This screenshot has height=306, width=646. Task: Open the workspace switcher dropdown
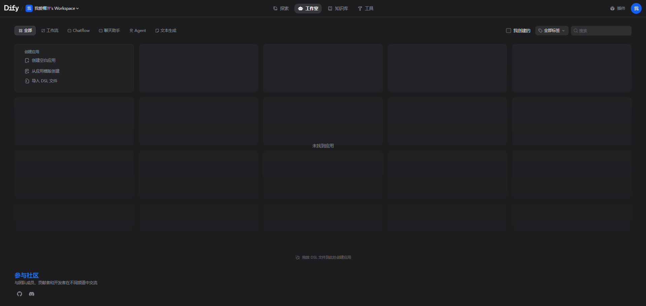pos(52,8)
